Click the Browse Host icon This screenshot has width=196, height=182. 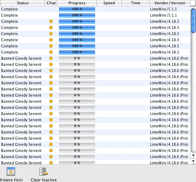[11, 172]
